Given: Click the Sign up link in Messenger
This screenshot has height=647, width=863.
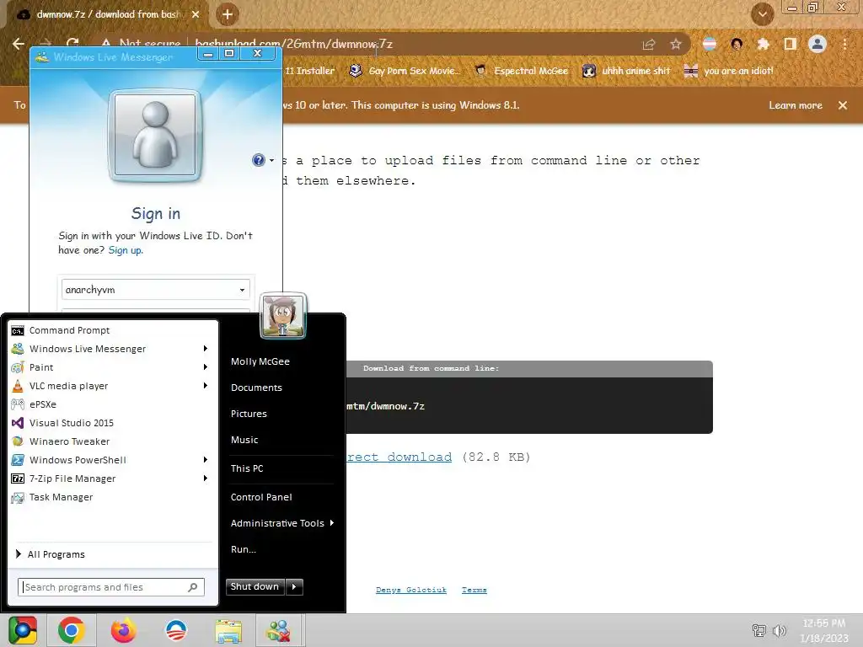Looking at the screenshot, I should 126,250.
